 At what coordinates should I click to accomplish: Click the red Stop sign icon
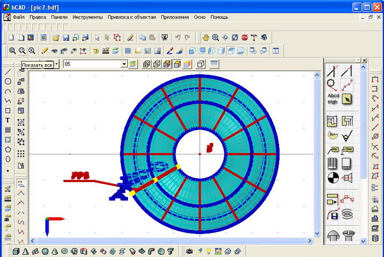pos(244,37)
